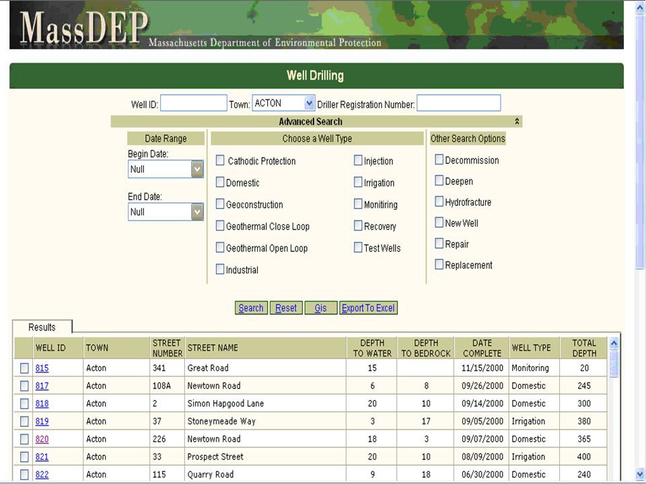The height and width of the screenshot is (484, 646).
Task: Check the Cathodic Protection well type
Action: pyautogui.click(x=221, y=161)
